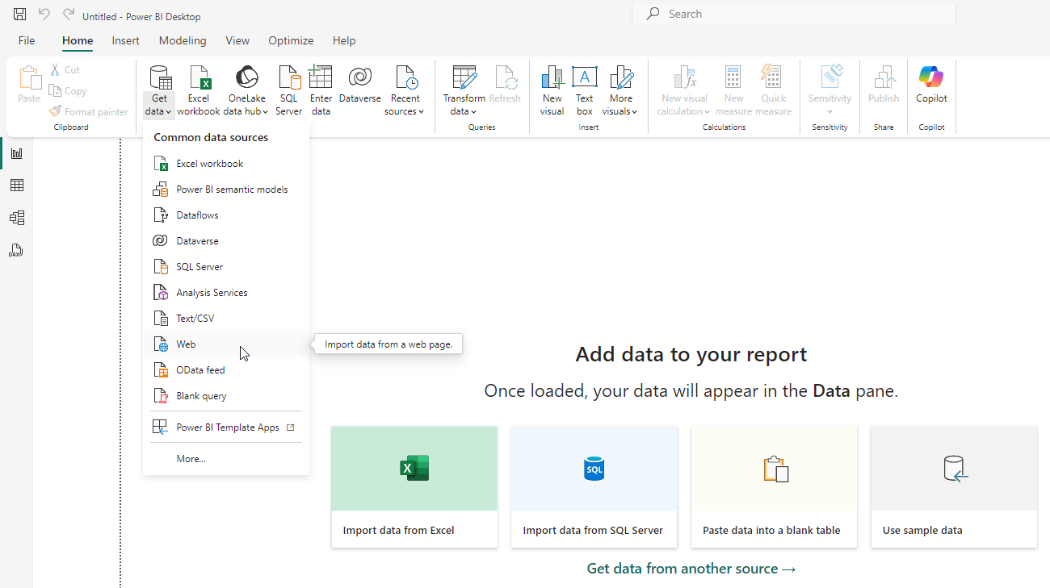The width and height of the screenshot is (1050, 588).
Task: Open Power BI Template Apps entry
Action: pyautogui.click(x=226, y=427)
